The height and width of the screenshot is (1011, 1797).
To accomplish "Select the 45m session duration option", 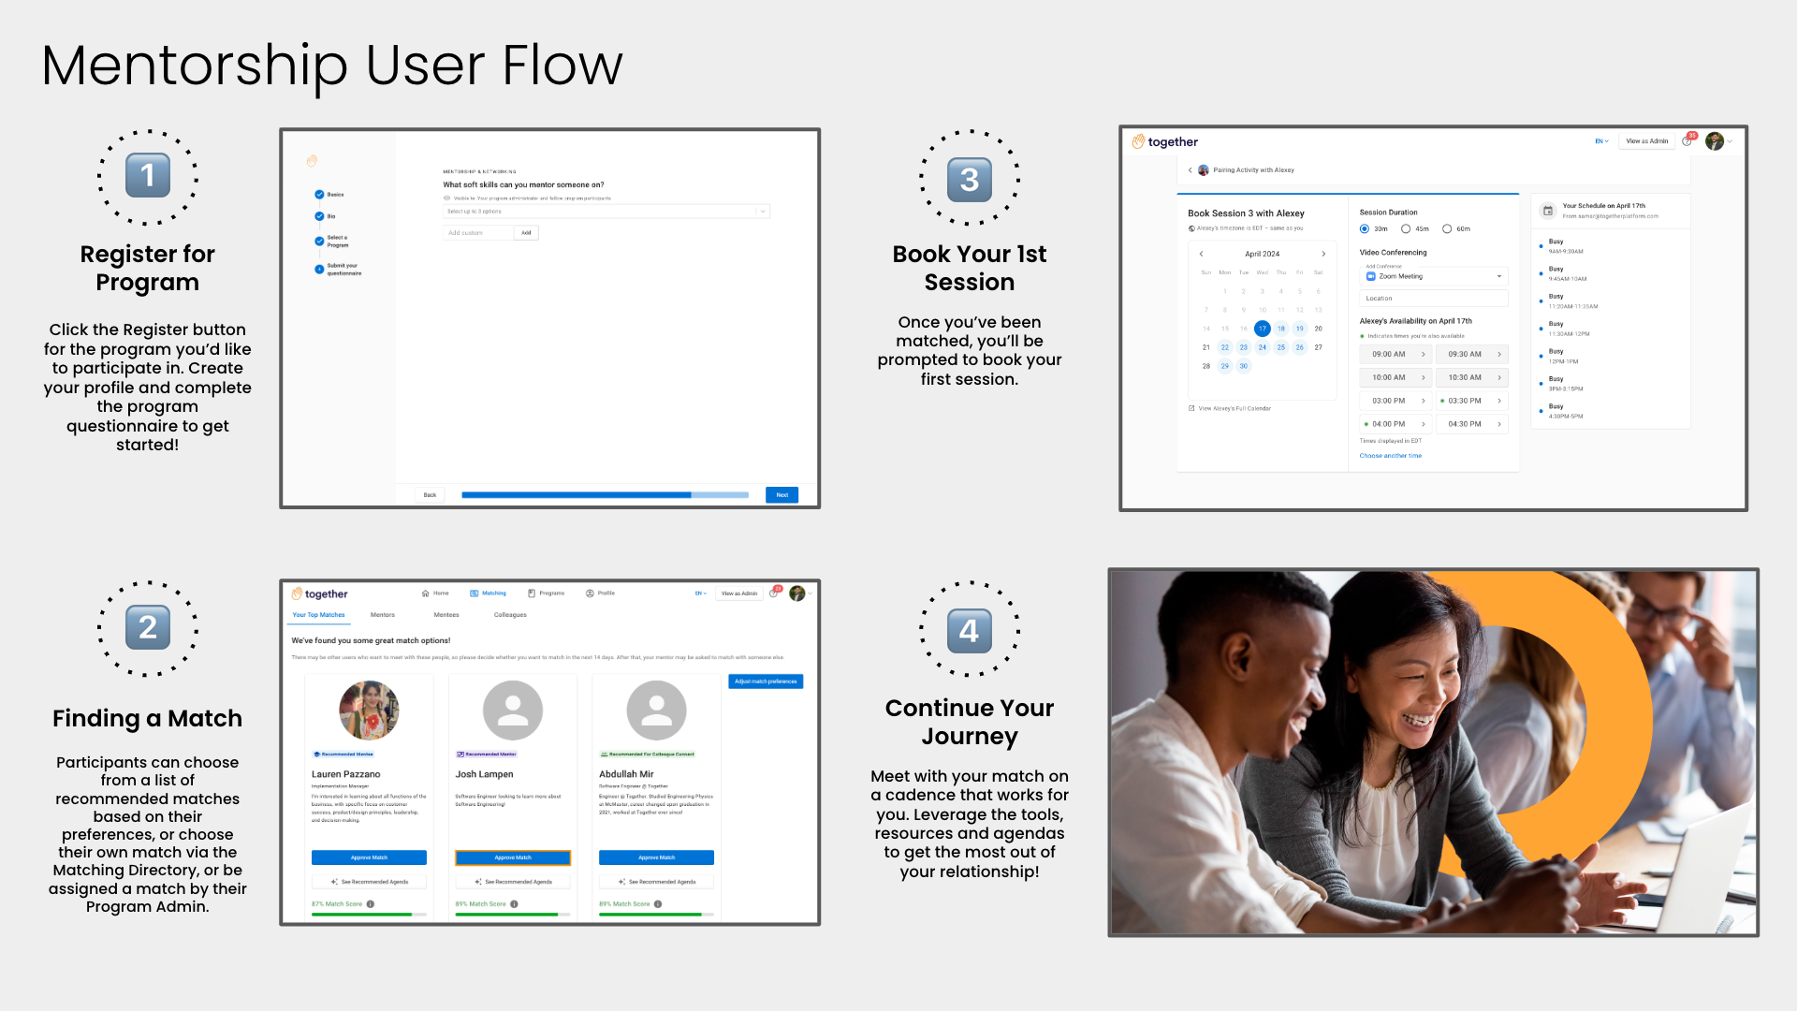I will [1406, 229].
